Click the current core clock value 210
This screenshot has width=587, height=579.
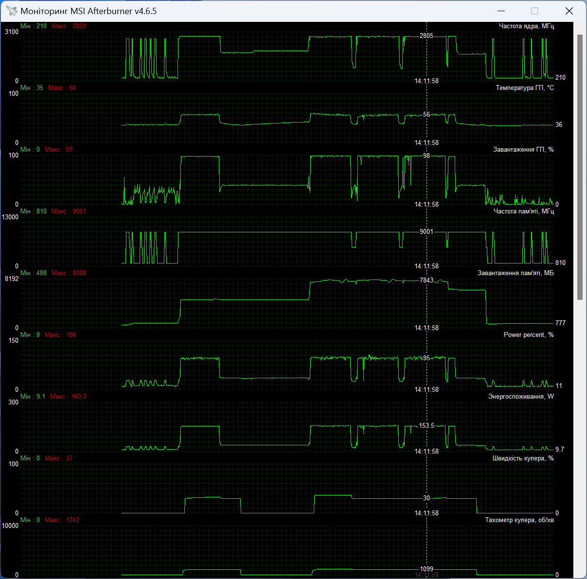click(x=560, y=77)
